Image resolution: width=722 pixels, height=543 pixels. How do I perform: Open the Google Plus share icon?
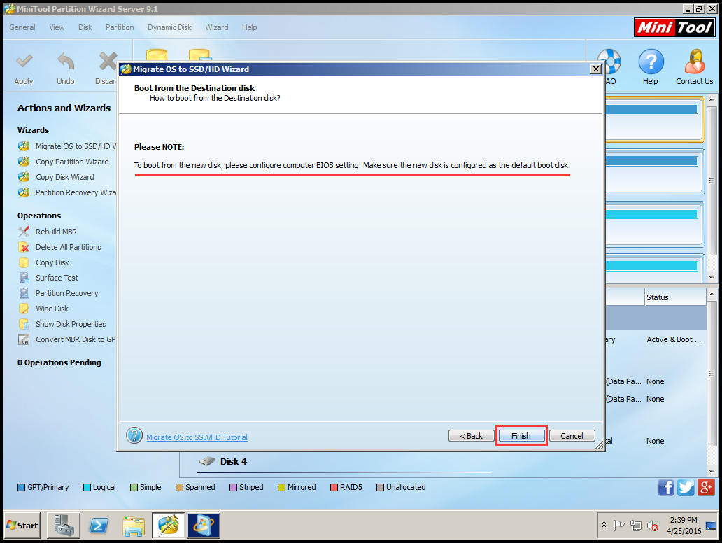click(x=706, y=487)
